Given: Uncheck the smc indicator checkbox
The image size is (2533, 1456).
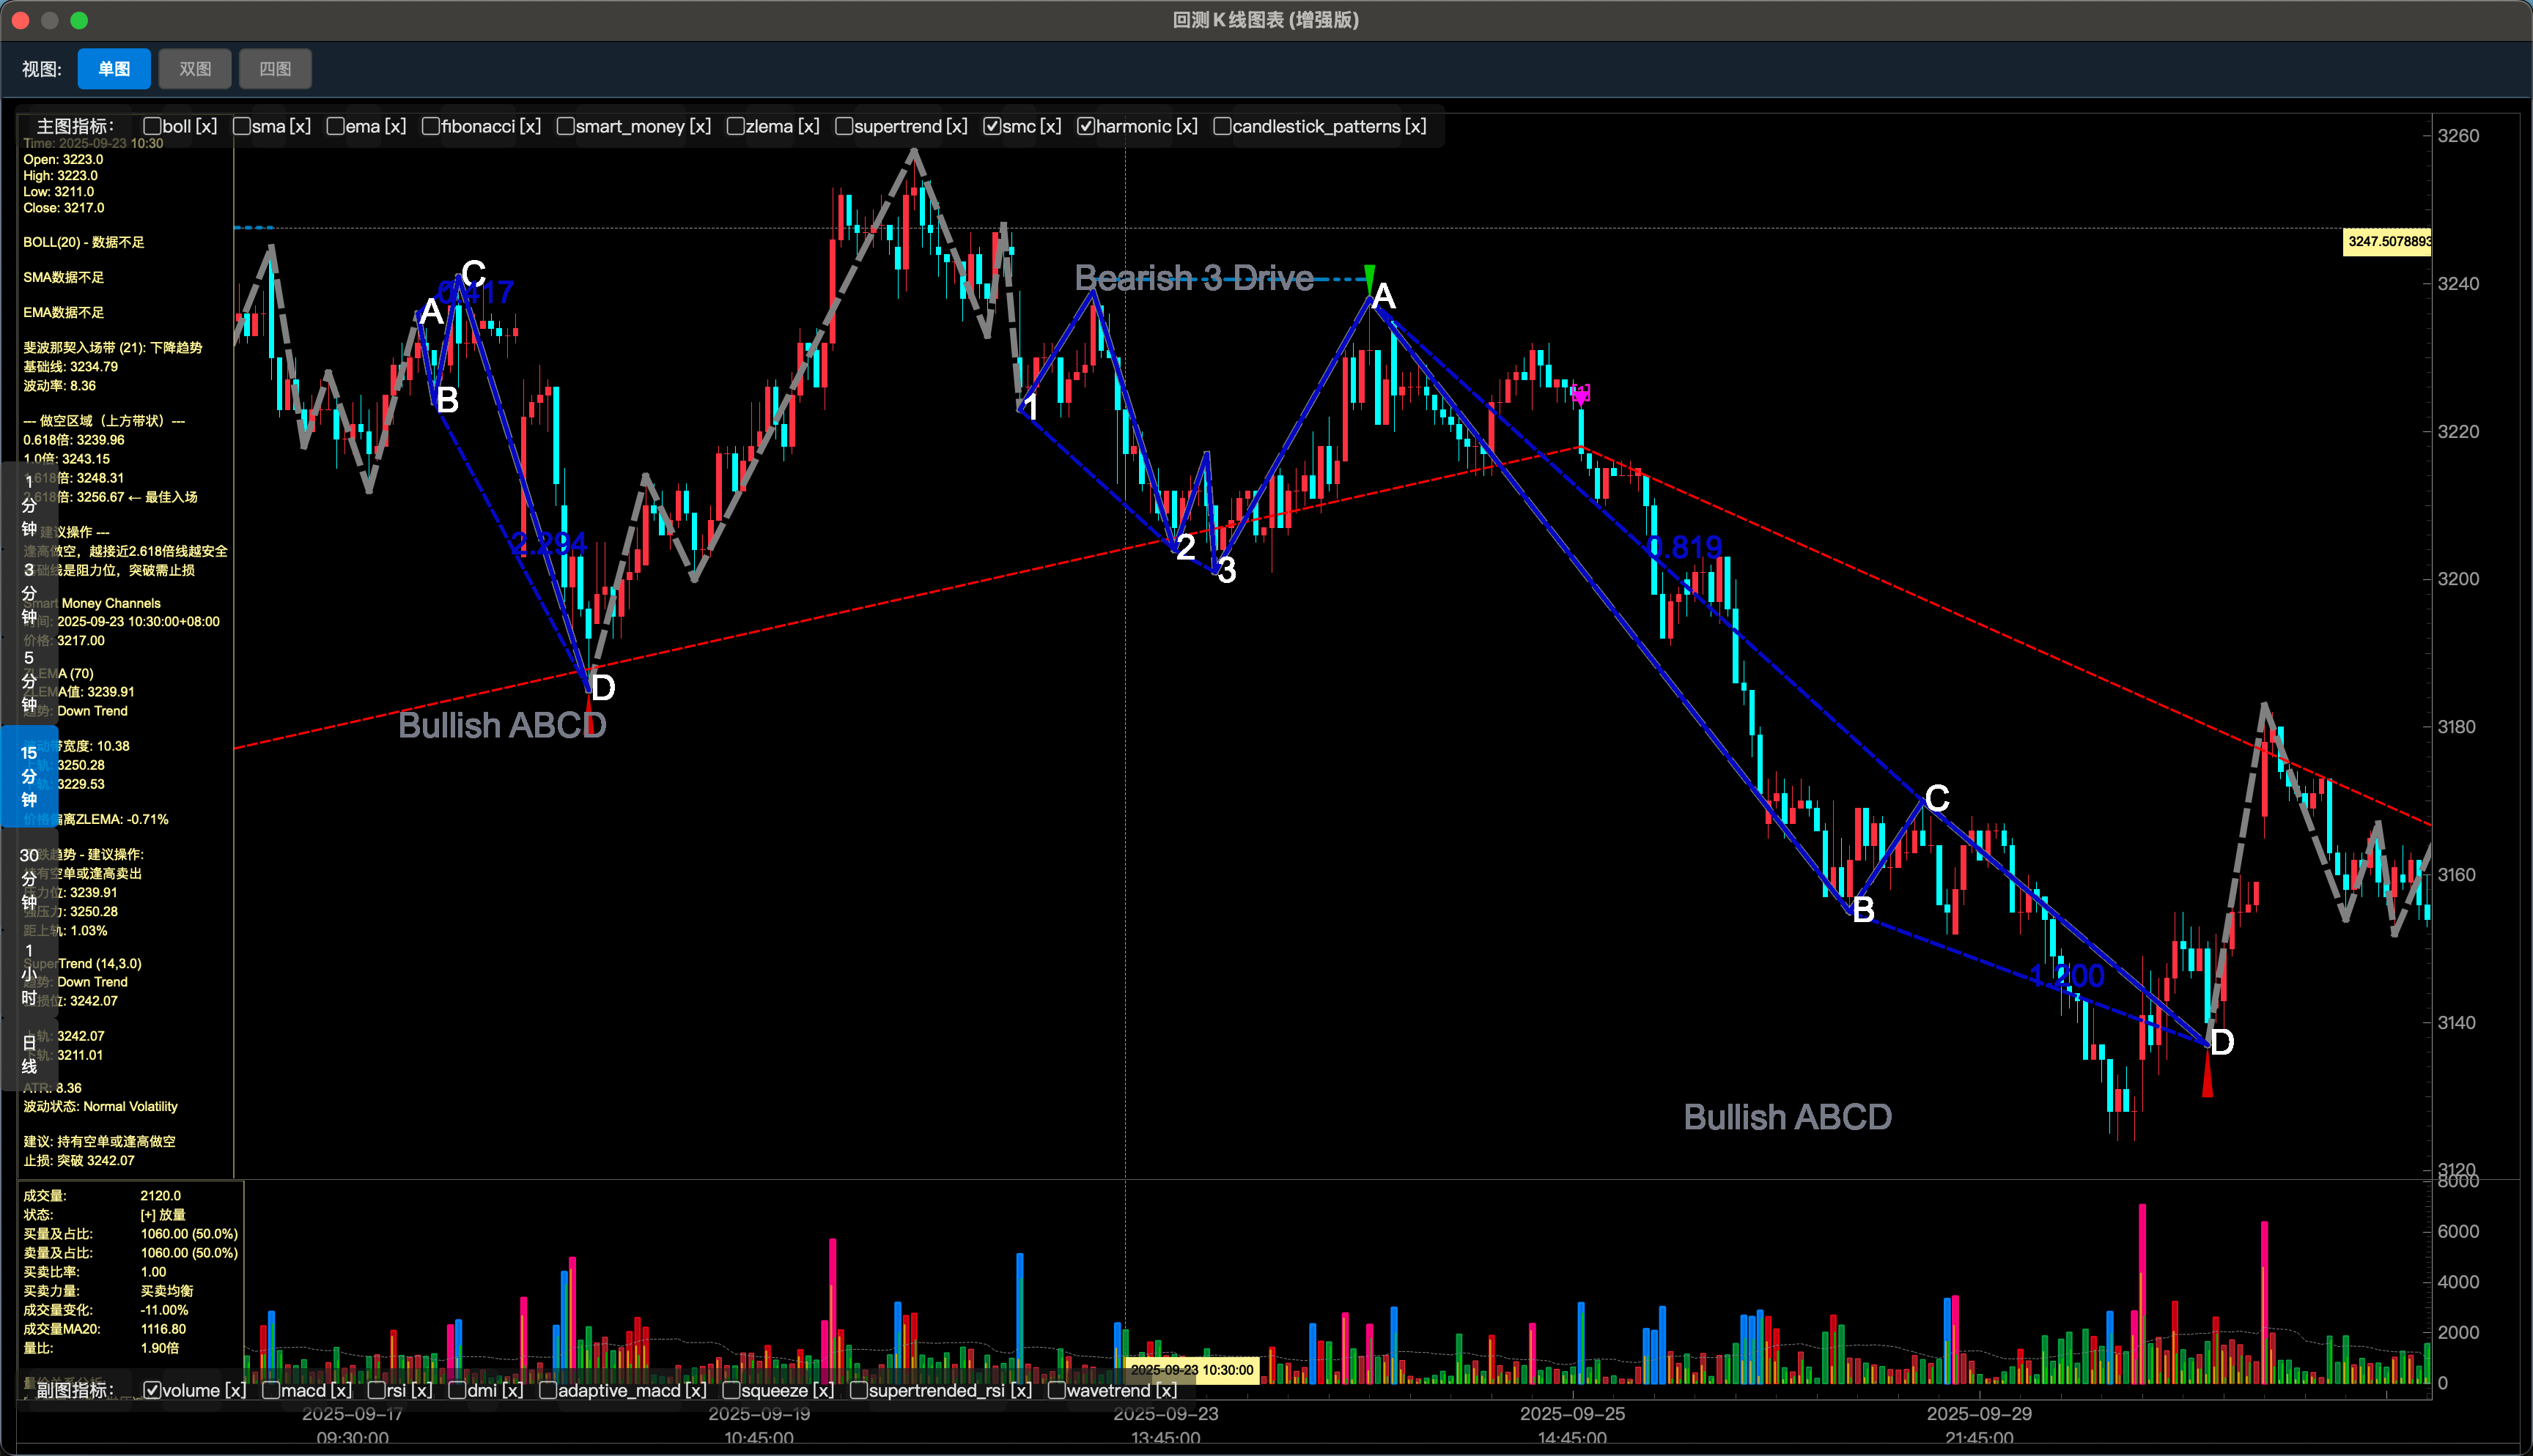Looking at the screenshot, I should pyautogui.click(x=992, y=126).
